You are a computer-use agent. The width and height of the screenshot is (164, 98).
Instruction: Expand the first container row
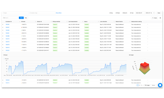tap(3, 24)
